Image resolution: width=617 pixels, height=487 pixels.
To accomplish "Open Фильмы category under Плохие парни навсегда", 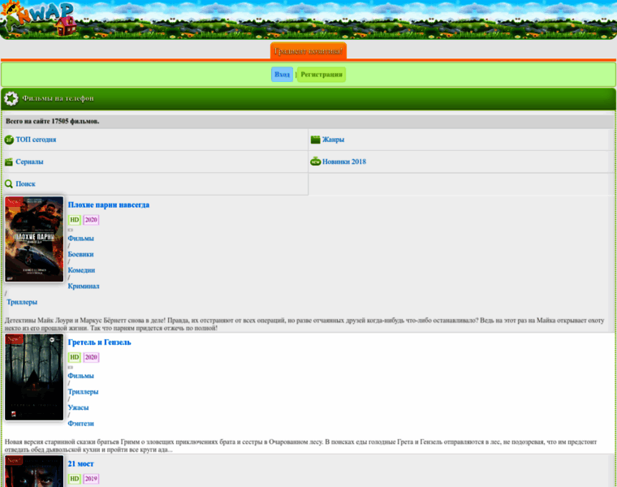I will [x=80, y=239].
